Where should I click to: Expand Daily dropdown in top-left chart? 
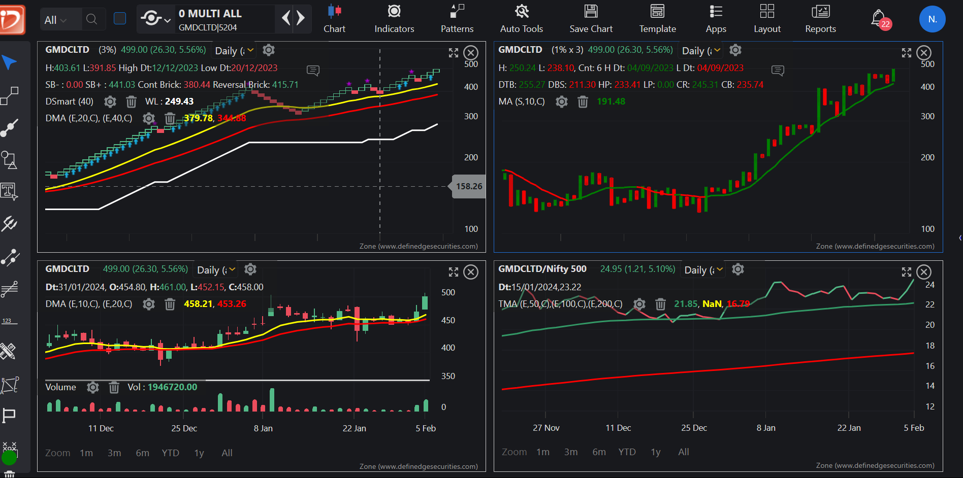(x=234, y=51)
